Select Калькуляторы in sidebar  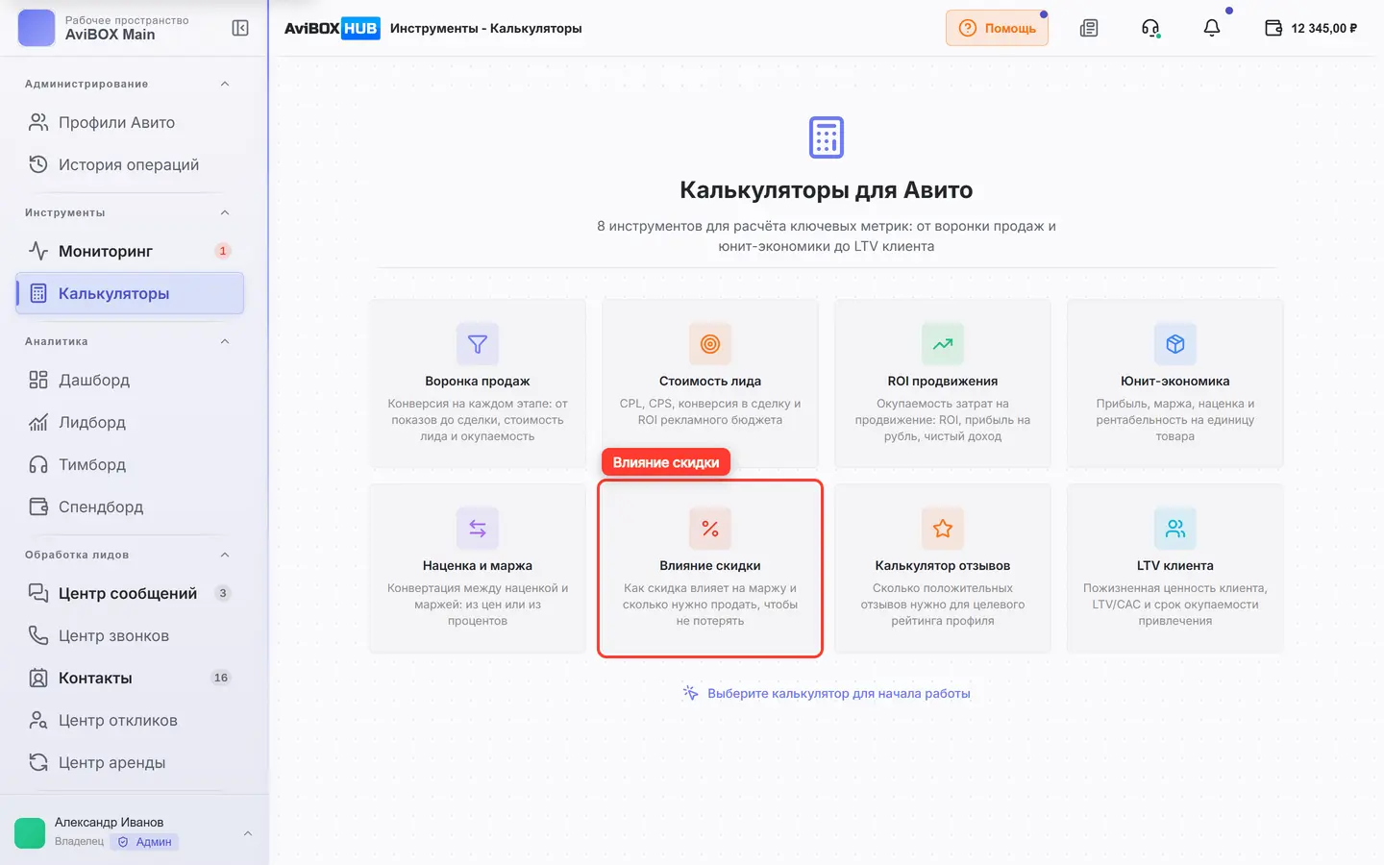click(x=130, y=293)
